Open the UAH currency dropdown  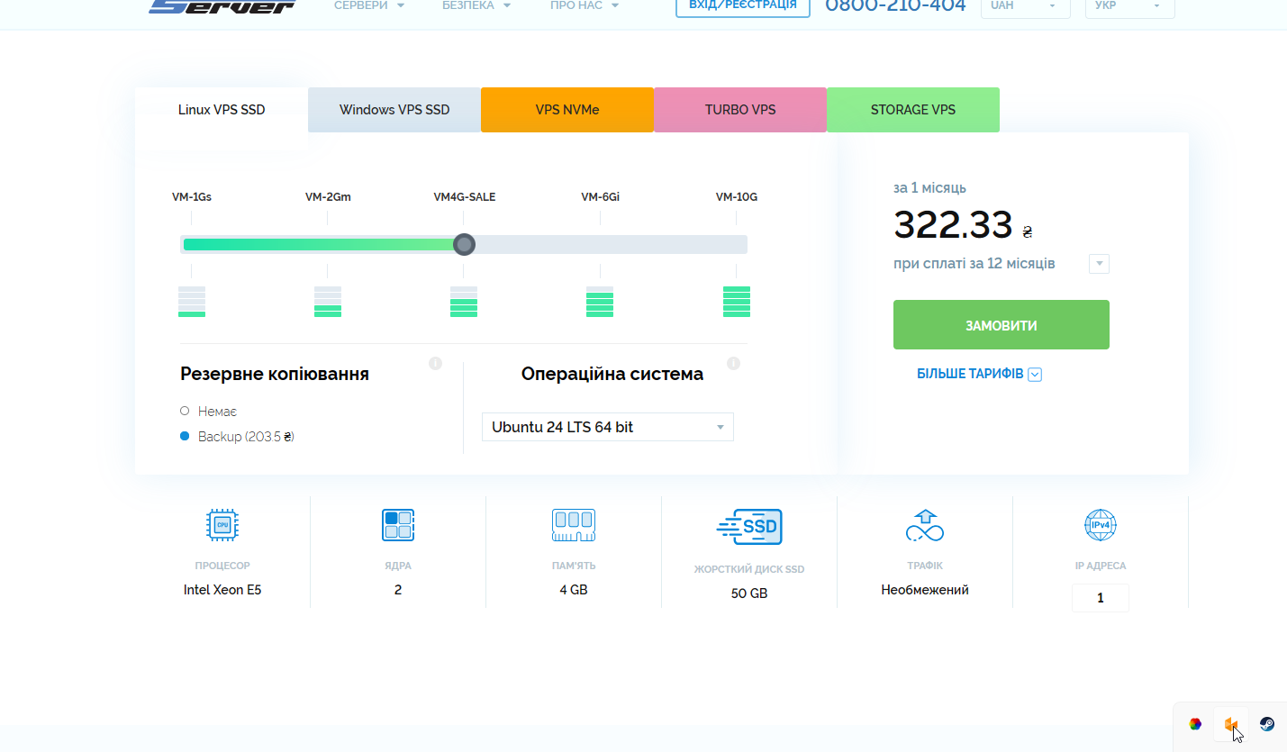click(x=1026, y=6)
